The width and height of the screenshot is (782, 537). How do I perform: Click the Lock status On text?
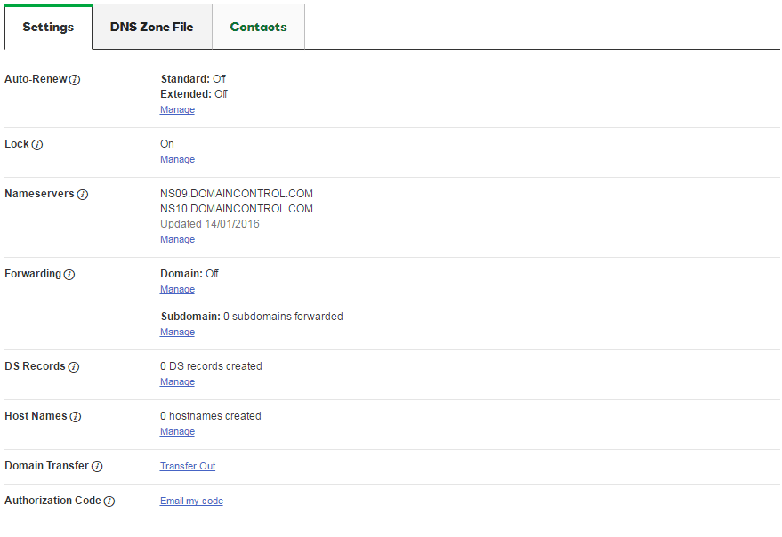tap(167, 144)
